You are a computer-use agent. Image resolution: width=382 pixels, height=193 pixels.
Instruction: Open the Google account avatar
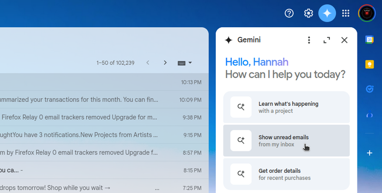point(367,13)
